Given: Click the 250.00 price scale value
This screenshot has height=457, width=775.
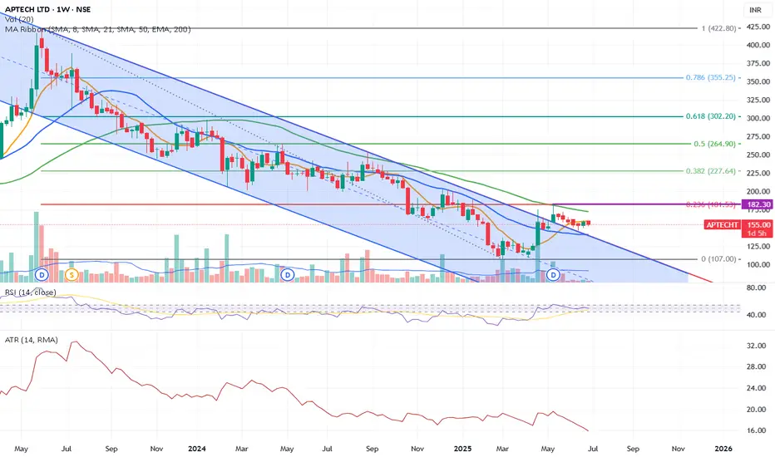Looking at the screenshot, I should pyautogui.click(x=758, y=155).
